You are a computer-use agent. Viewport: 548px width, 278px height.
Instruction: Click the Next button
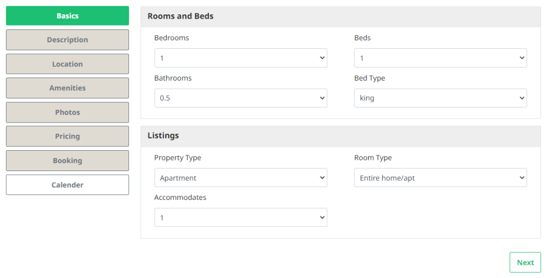(524, 262)
